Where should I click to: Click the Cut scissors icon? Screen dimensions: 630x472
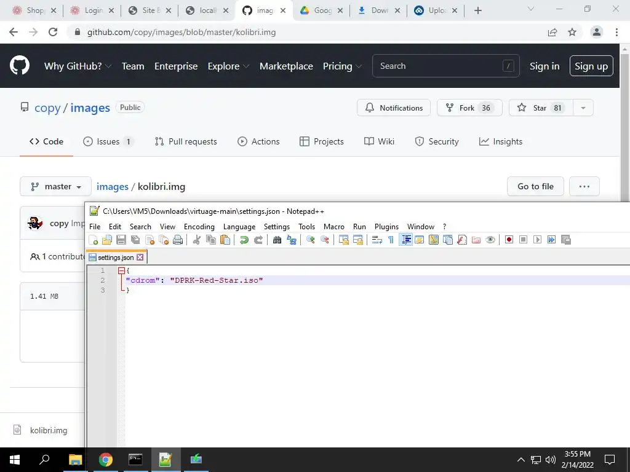[x=196, y=240]
